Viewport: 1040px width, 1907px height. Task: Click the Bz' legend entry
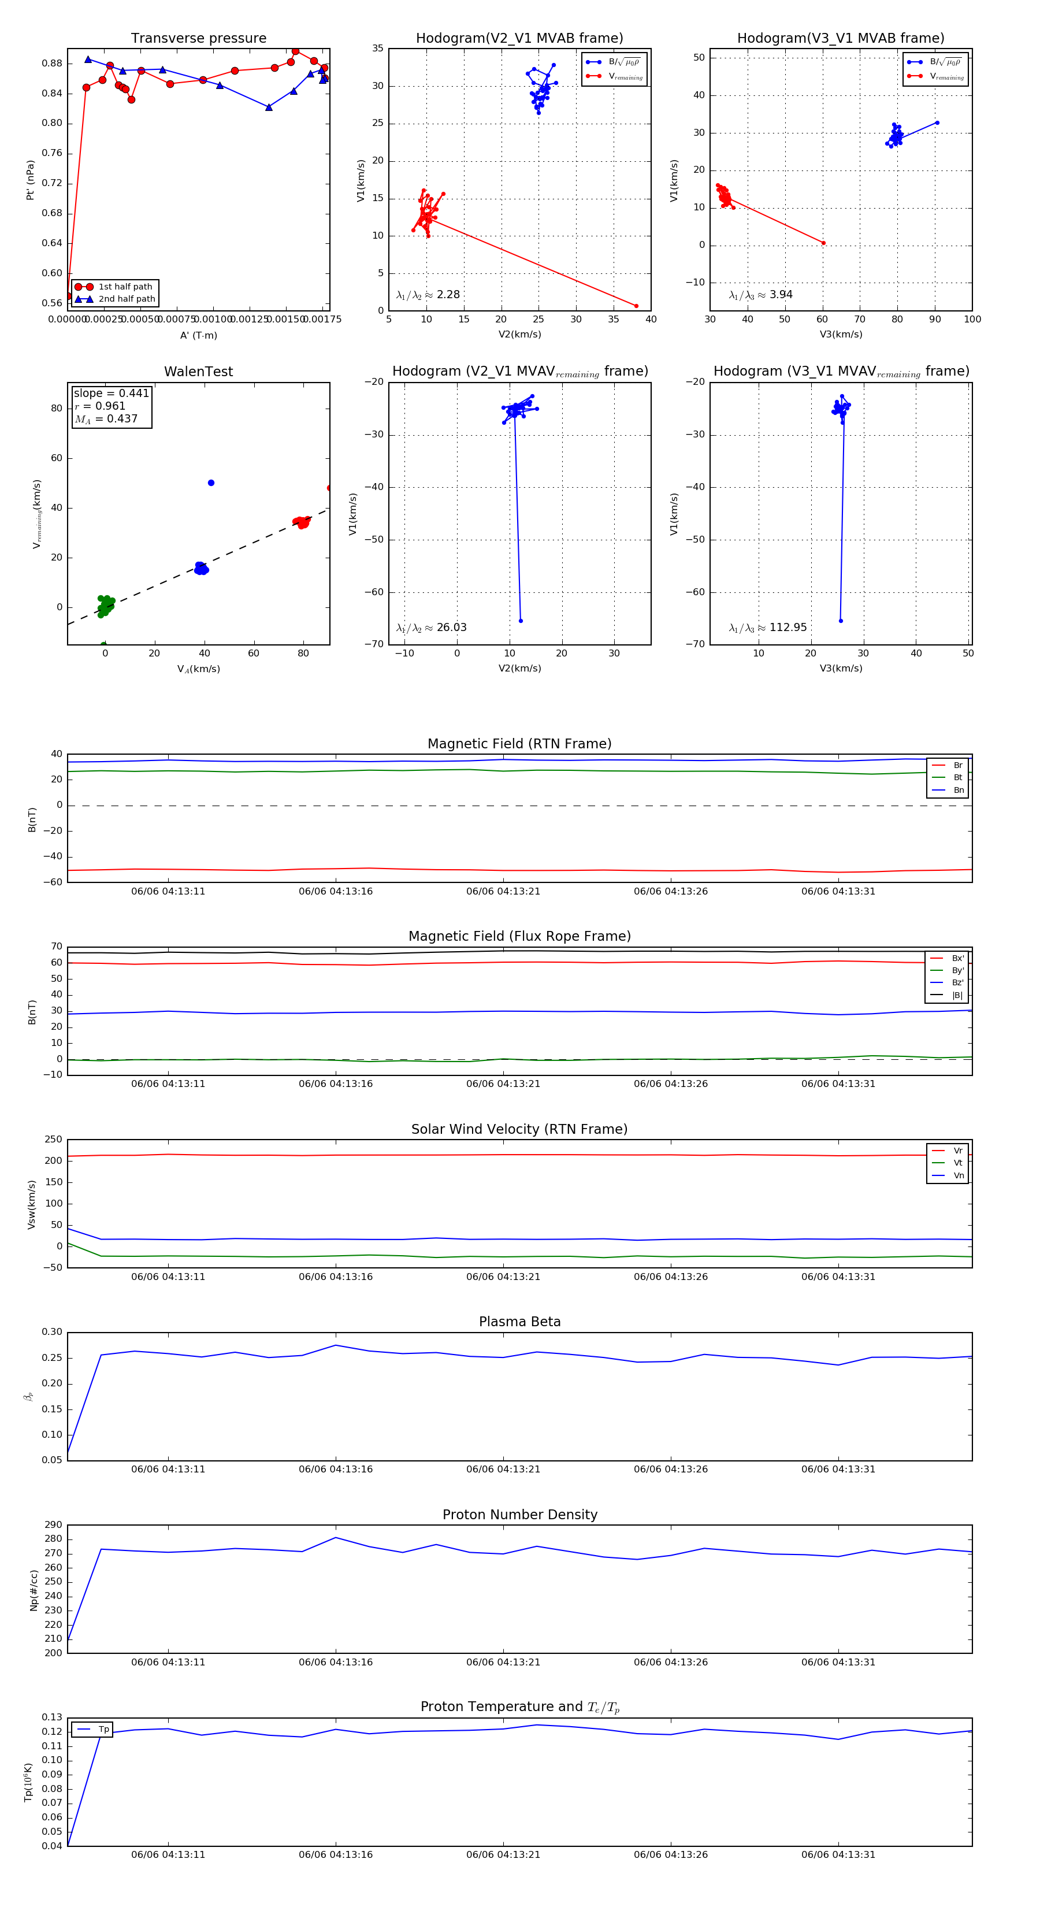pyautogui.click(x=948, y=982)
